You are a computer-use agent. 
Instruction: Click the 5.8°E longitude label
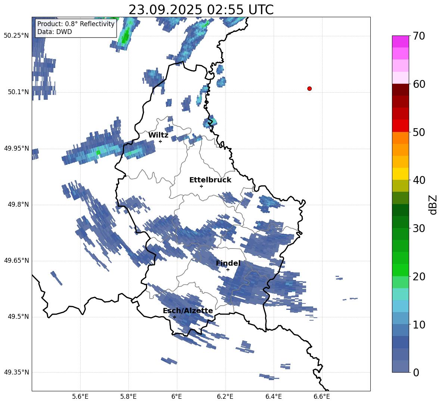128,397
